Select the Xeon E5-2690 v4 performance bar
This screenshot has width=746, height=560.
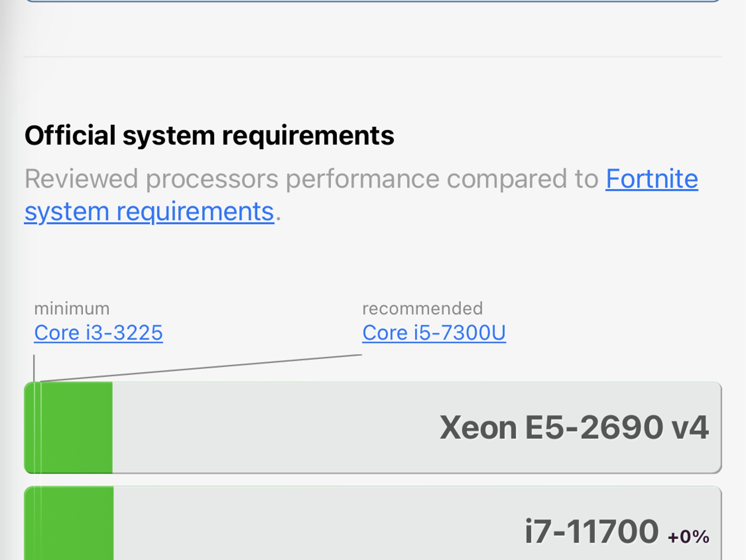click(x=373, y=428)
